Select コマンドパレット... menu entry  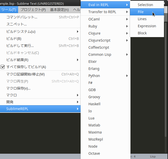point(40,17)
